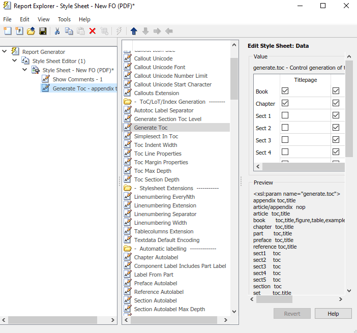Open the Tools menu
357x333 pixels.
(x=64, y=19)
